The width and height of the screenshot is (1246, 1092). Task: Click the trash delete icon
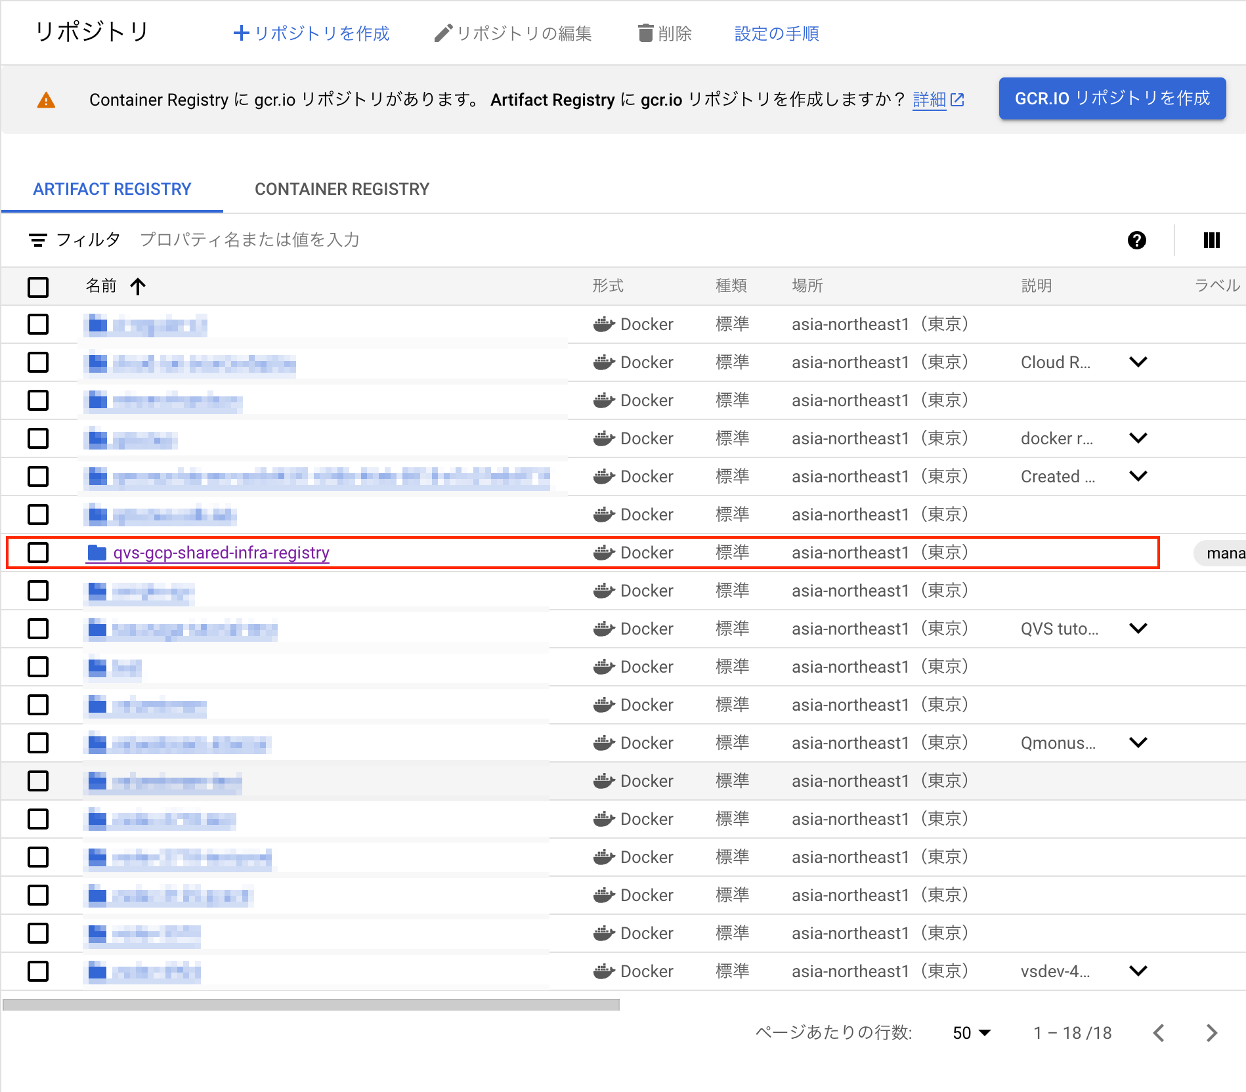[646, 33]
